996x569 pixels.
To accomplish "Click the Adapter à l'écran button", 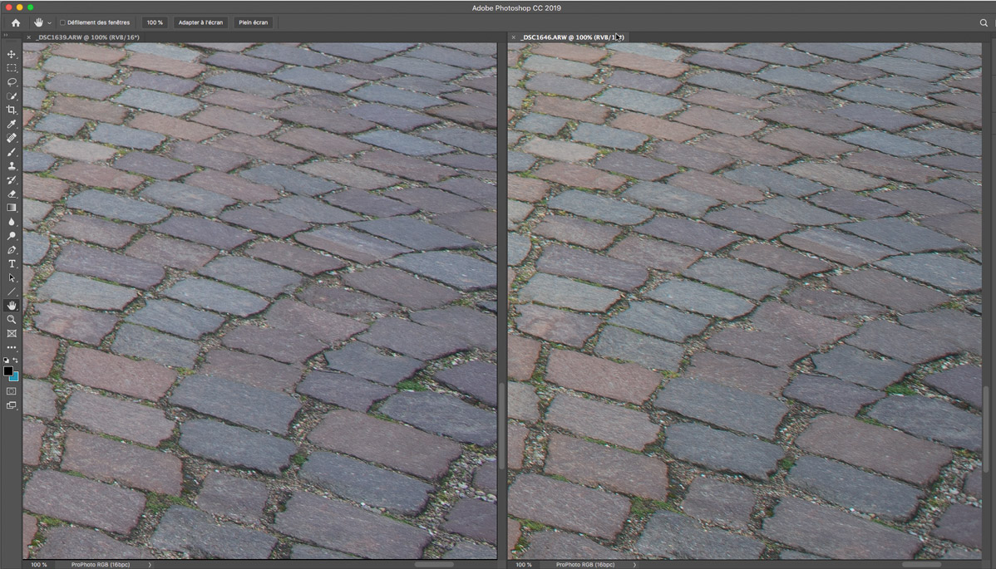I will click(200, 22).
